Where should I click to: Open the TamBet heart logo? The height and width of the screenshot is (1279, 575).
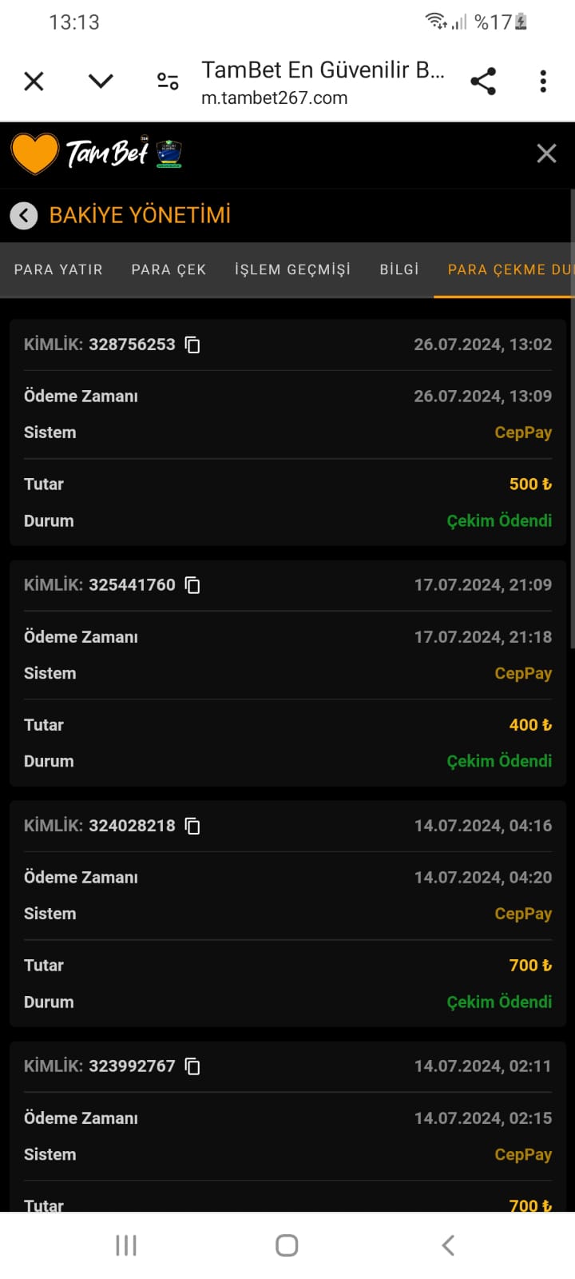point(35,153)
